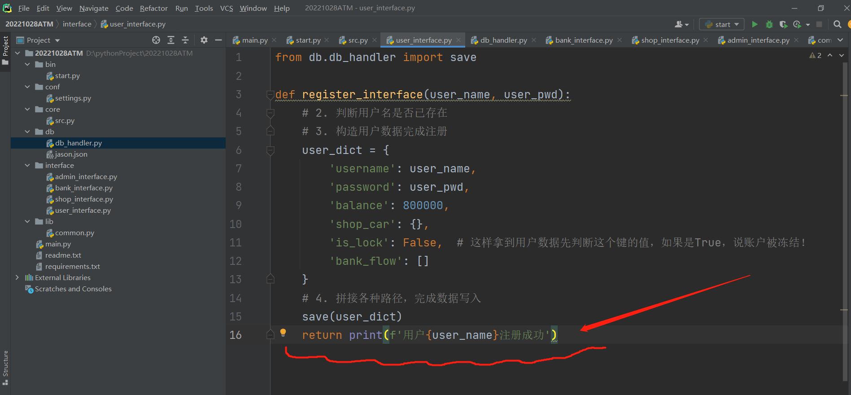The height and width of the screenshot is (395, 851).
Task: Close the admin_interface.py tab
Action: (796, 40)
